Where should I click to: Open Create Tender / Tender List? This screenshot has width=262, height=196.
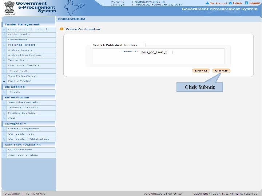pyautogui.click(x=29, y=29)
